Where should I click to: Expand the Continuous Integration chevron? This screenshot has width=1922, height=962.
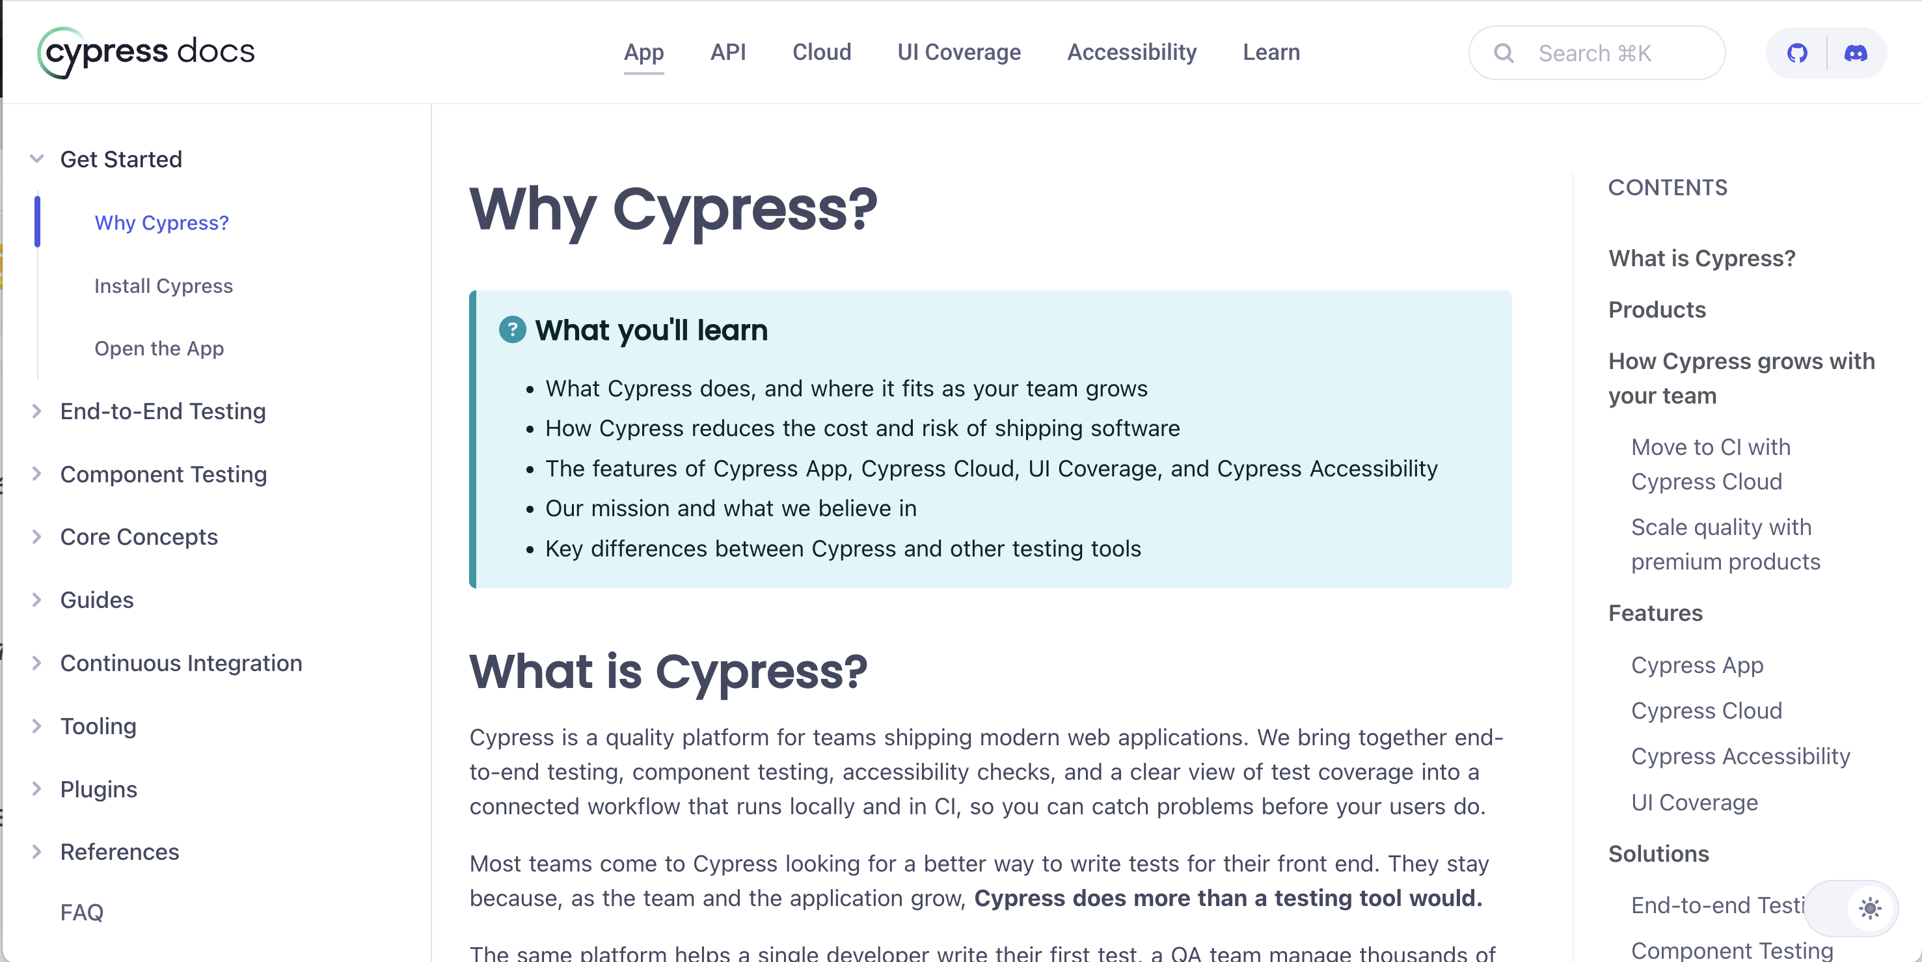click(36, 663)
